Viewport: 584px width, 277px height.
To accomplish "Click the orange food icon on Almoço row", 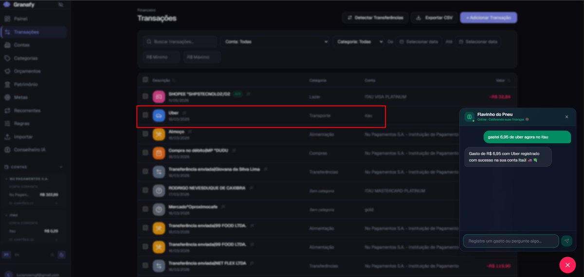I will point(159,134).
